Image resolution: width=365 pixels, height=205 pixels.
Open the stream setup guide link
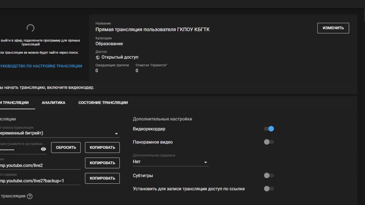click(x=41, y=66)
